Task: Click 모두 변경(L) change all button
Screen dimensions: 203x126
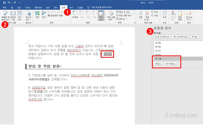Action: pos(170,64)
